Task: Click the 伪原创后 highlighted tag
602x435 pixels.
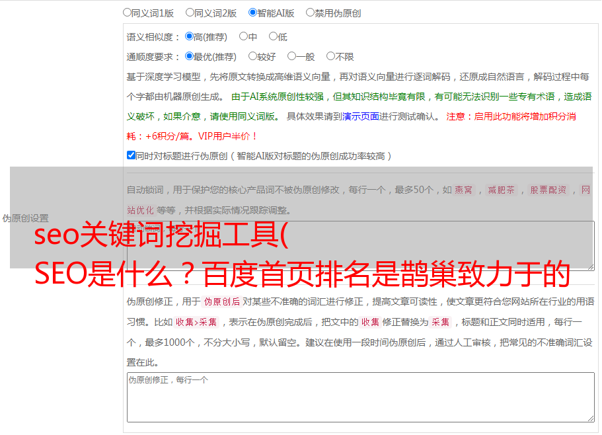Action: (x=222, y=301)
